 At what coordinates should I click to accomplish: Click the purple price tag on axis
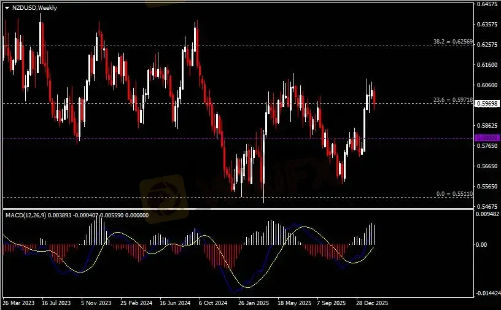(x=487, y=138)
